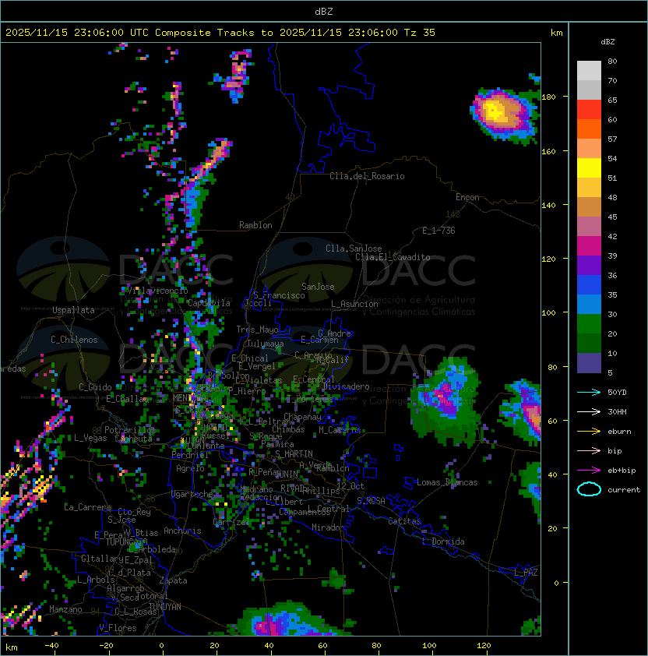Pick the red swatch in dBZ scale

point(589,110)
